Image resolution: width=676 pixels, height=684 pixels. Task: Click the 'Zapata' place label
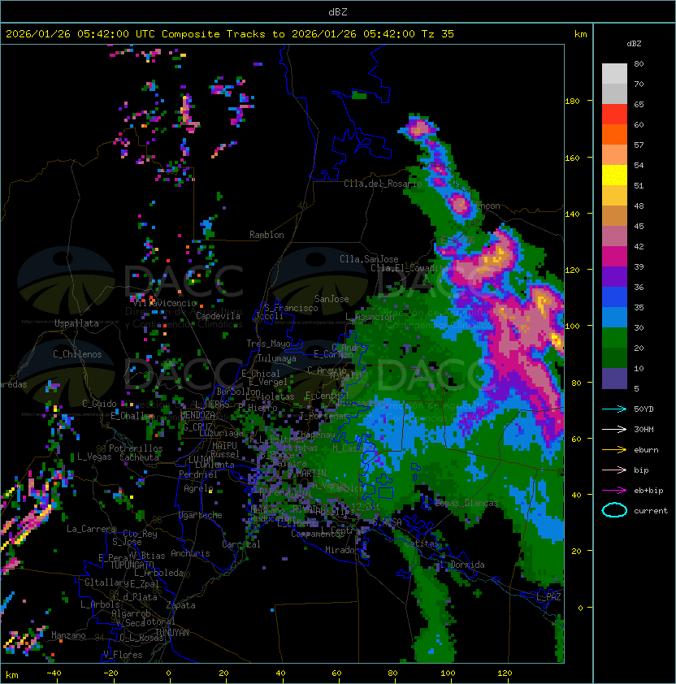(180, 605)
